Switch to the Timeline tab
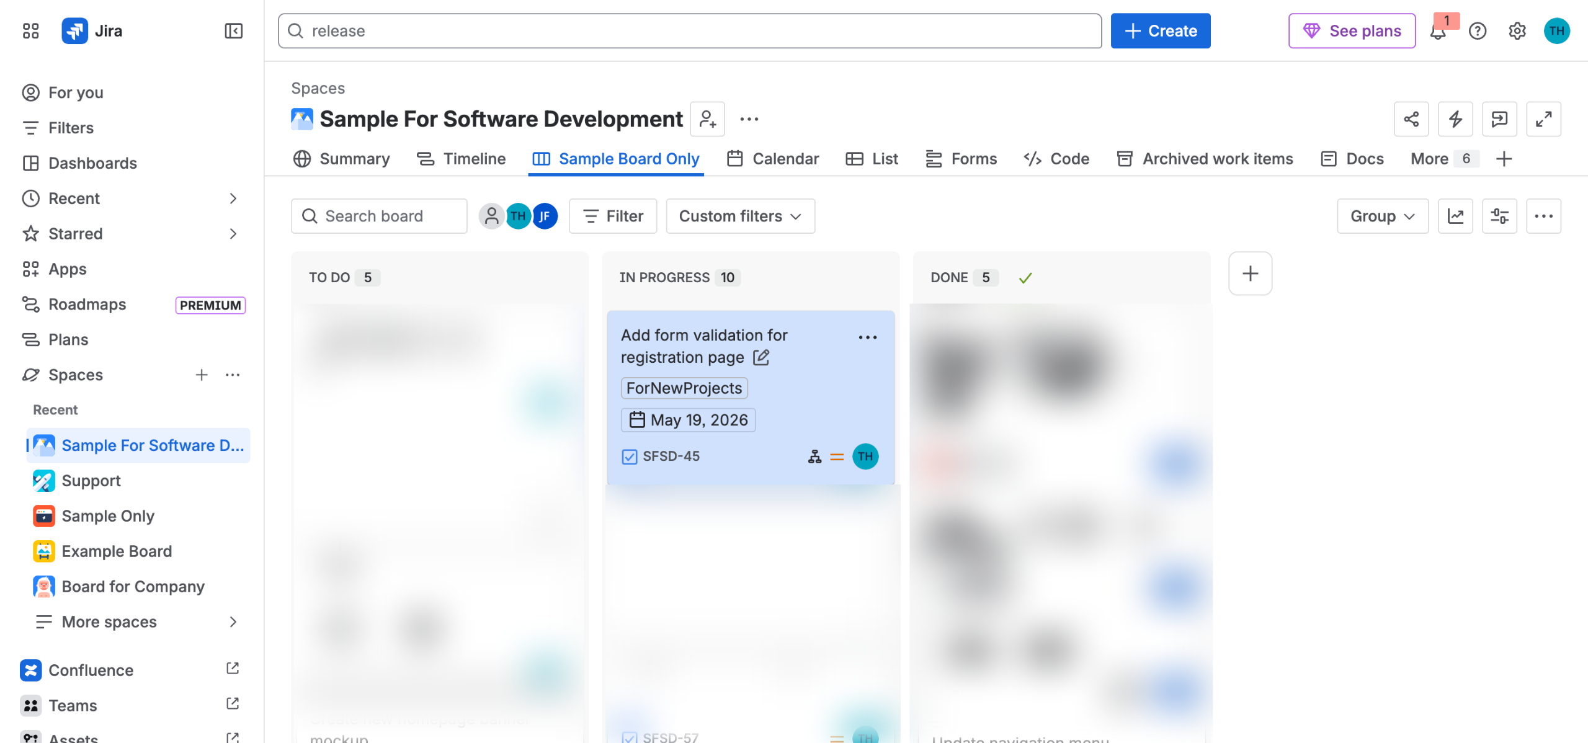Screen dimensions: 1588x743 pos(461,159)
